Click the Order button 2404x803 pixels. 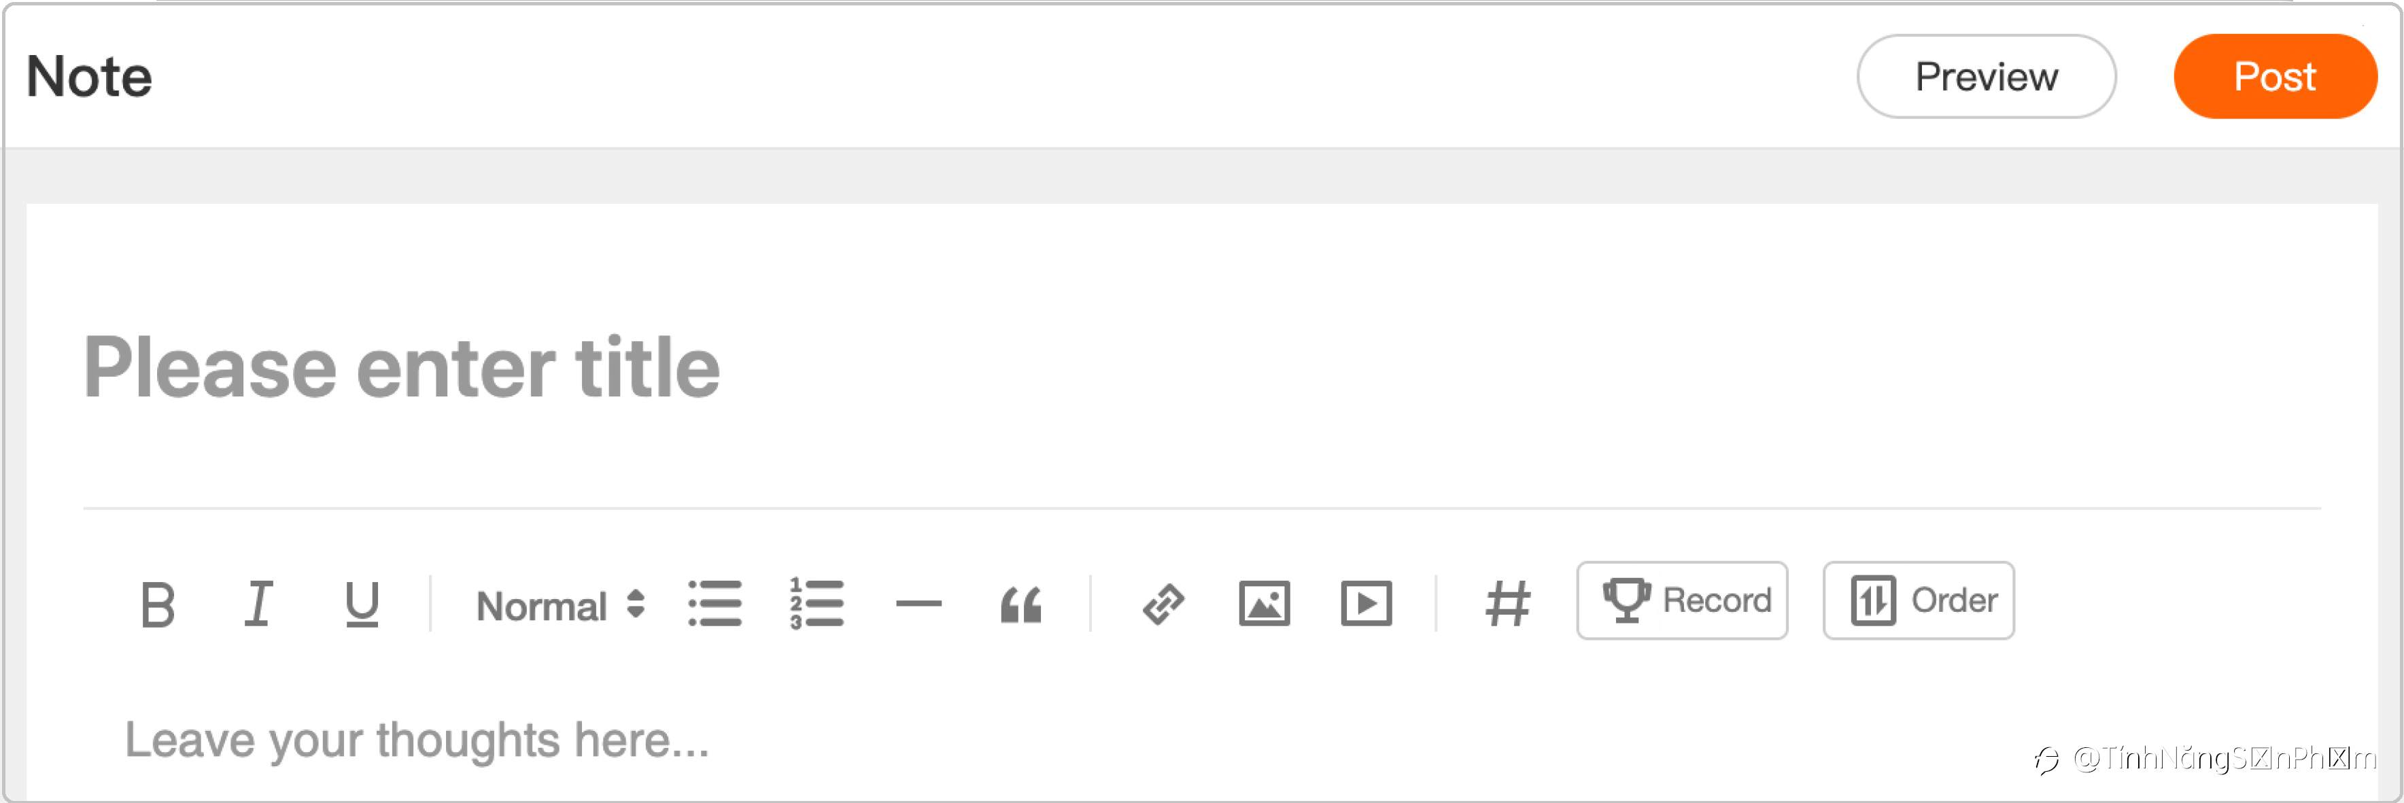(x=1919, y=600)
